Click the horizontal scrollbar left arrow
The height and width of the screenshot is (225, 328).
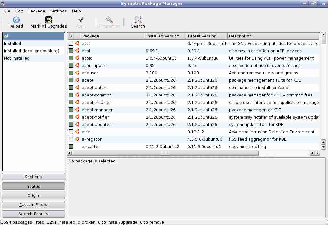tap(69, 153)
